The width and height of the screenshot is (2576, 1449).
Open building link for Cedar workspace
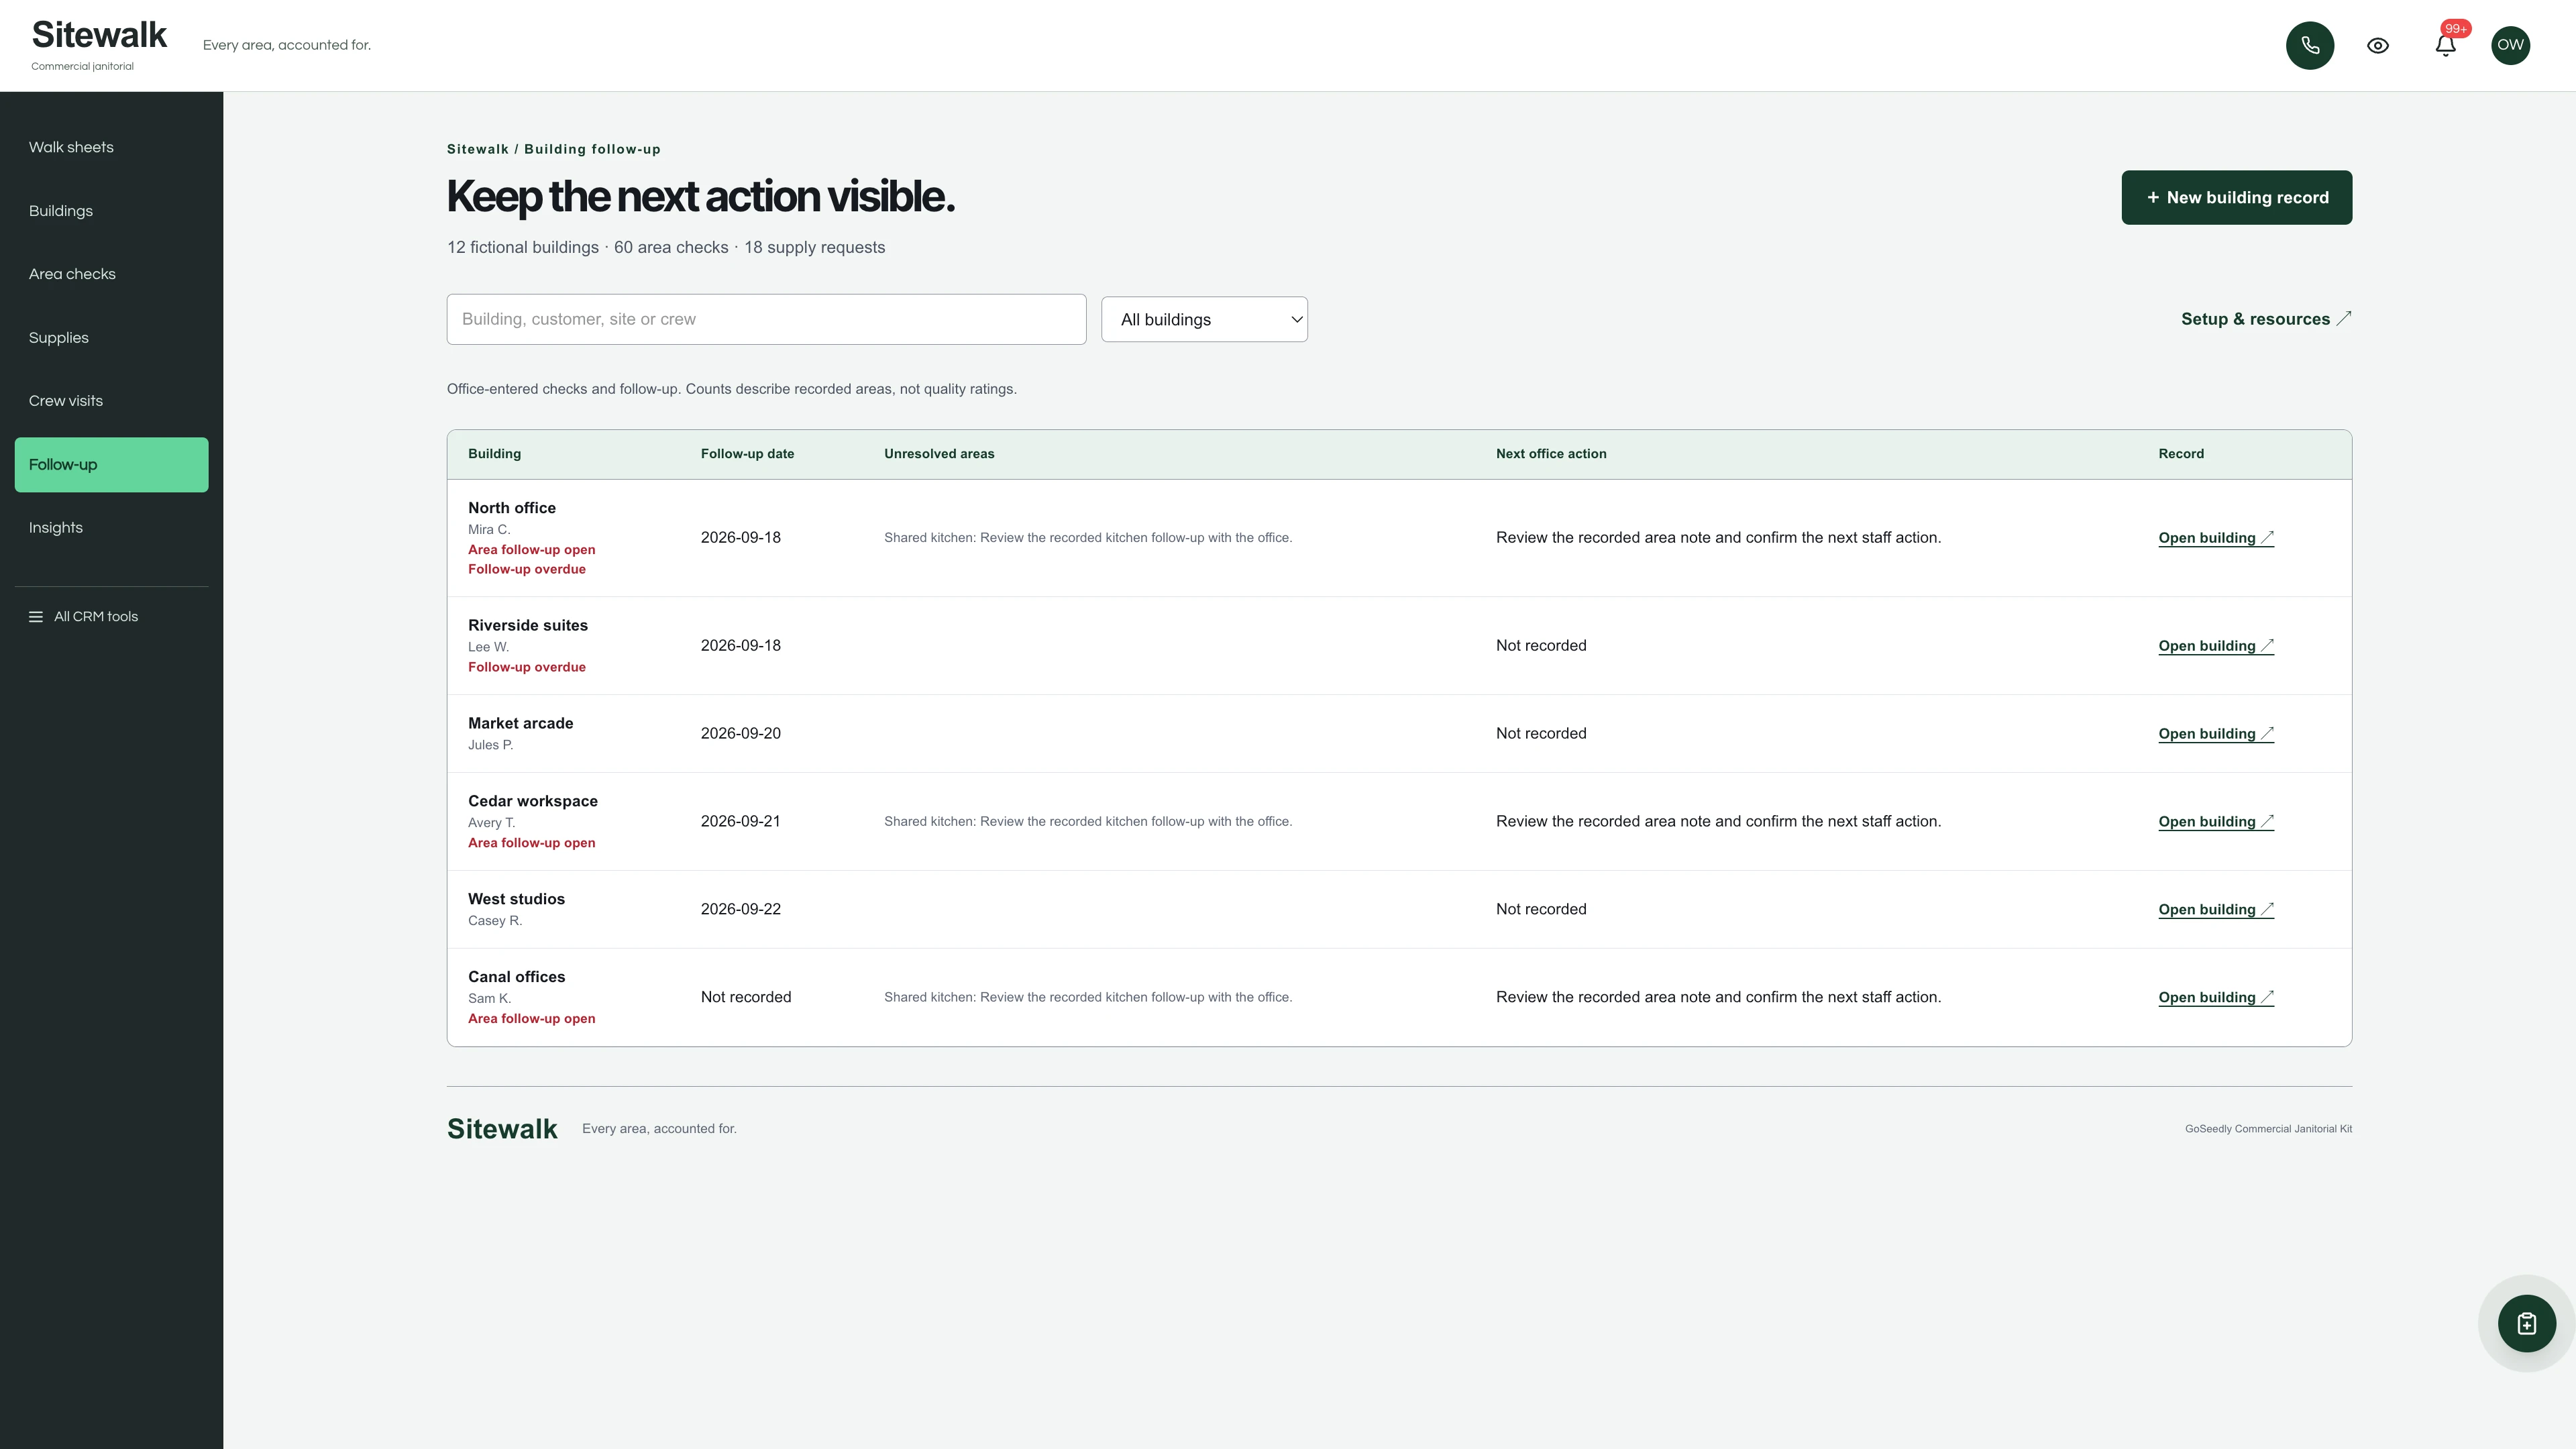tap(2216, 822)
